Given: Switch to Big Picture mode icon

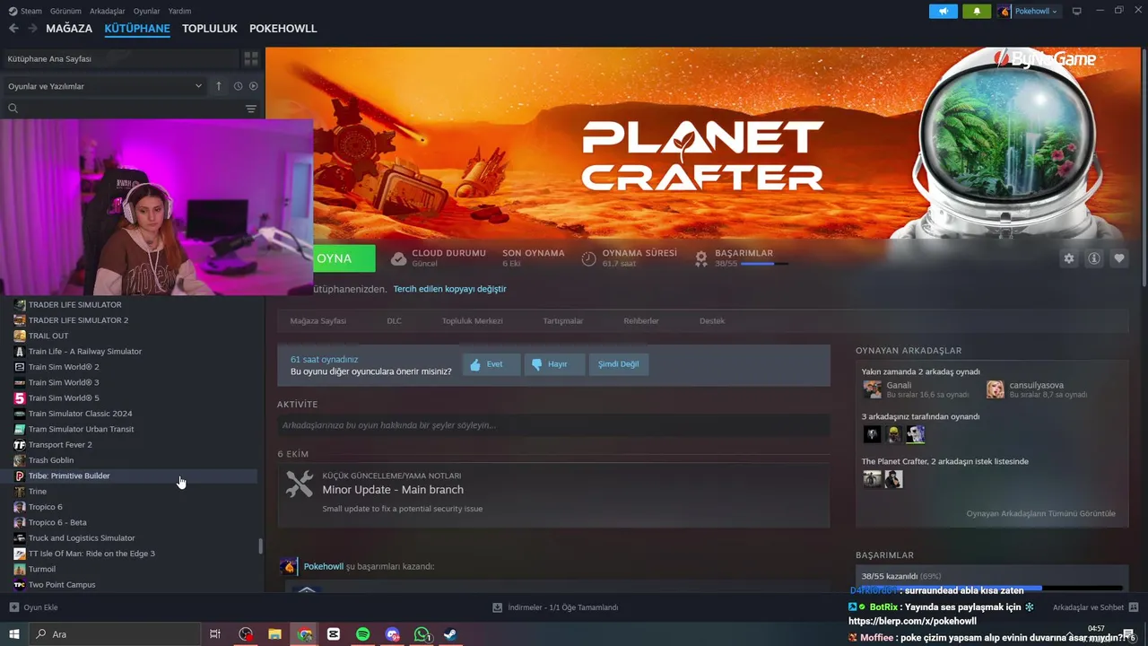Looking at the screenshot, I should pos(1077,11).
